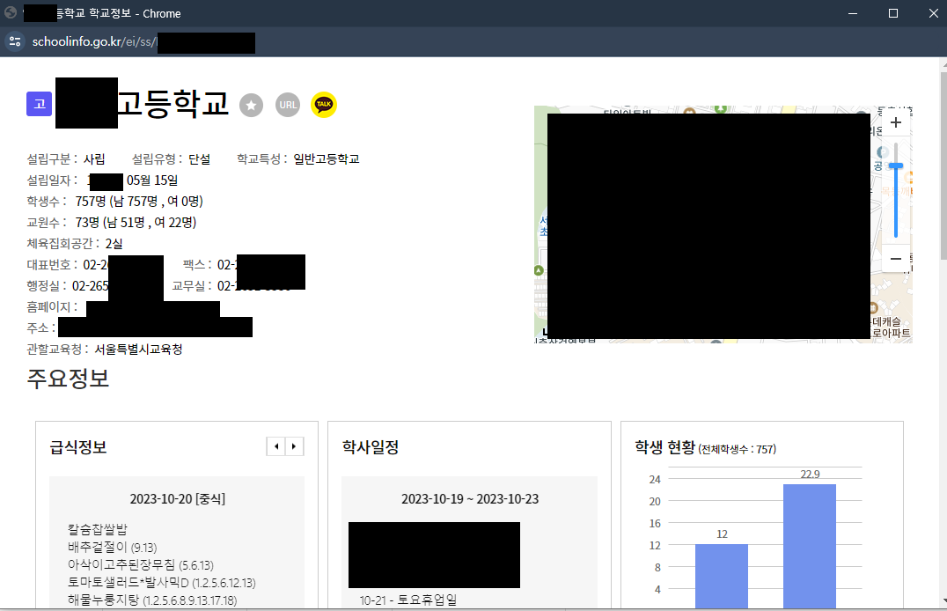Click the map zoom slider handle
The image size is (947, 611).
click(x=896, y=166)
